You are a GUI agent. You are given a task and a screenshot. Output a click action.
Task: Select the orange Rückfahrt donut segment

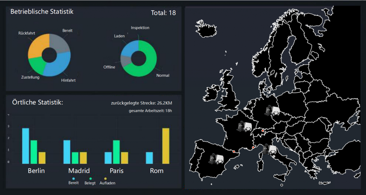click(x=37, y=46)
